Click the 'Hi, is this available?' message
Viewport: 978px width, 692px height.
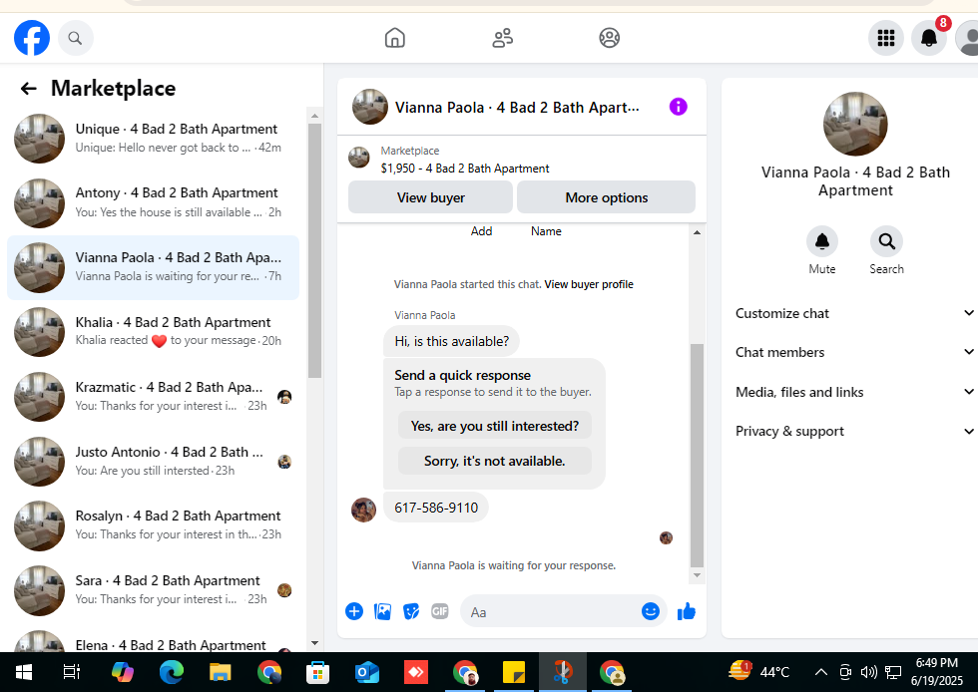451,341
